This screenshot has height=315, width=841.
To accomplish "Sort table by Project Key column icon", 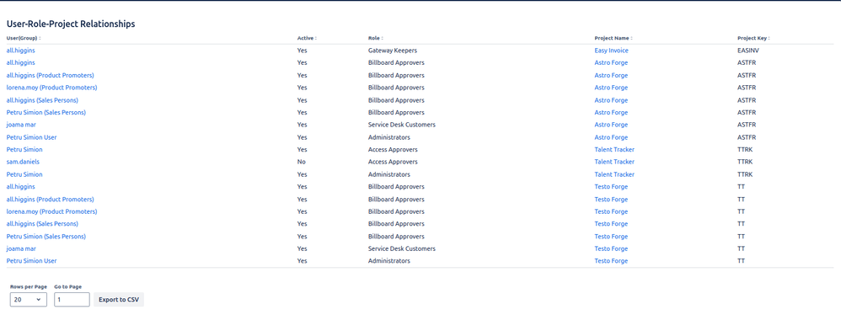I will tap(769, 39).
